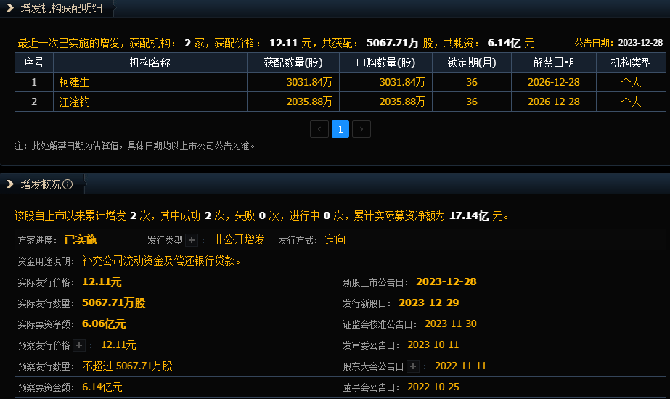The height and width of the screenshot is (399, 670).
Task: Click the arrow icon before 增发概况
Action: click(x=10, y=184)
